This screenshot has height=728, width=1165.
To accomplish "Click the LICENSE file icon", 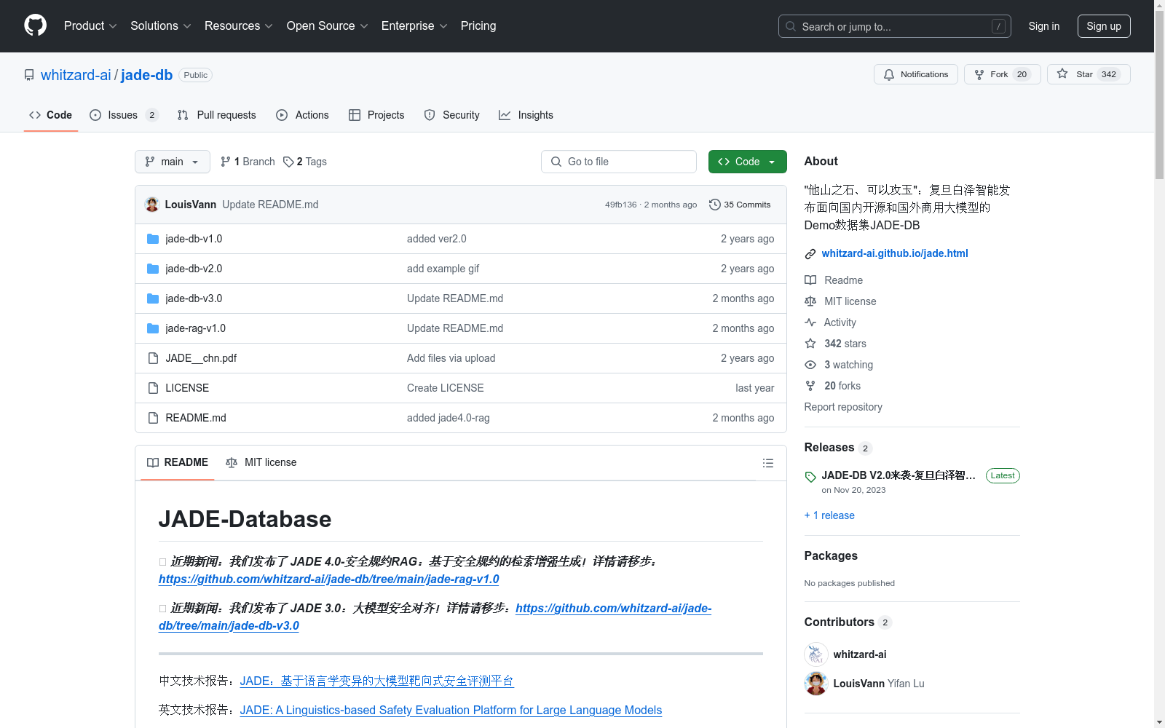I will 153,388.
